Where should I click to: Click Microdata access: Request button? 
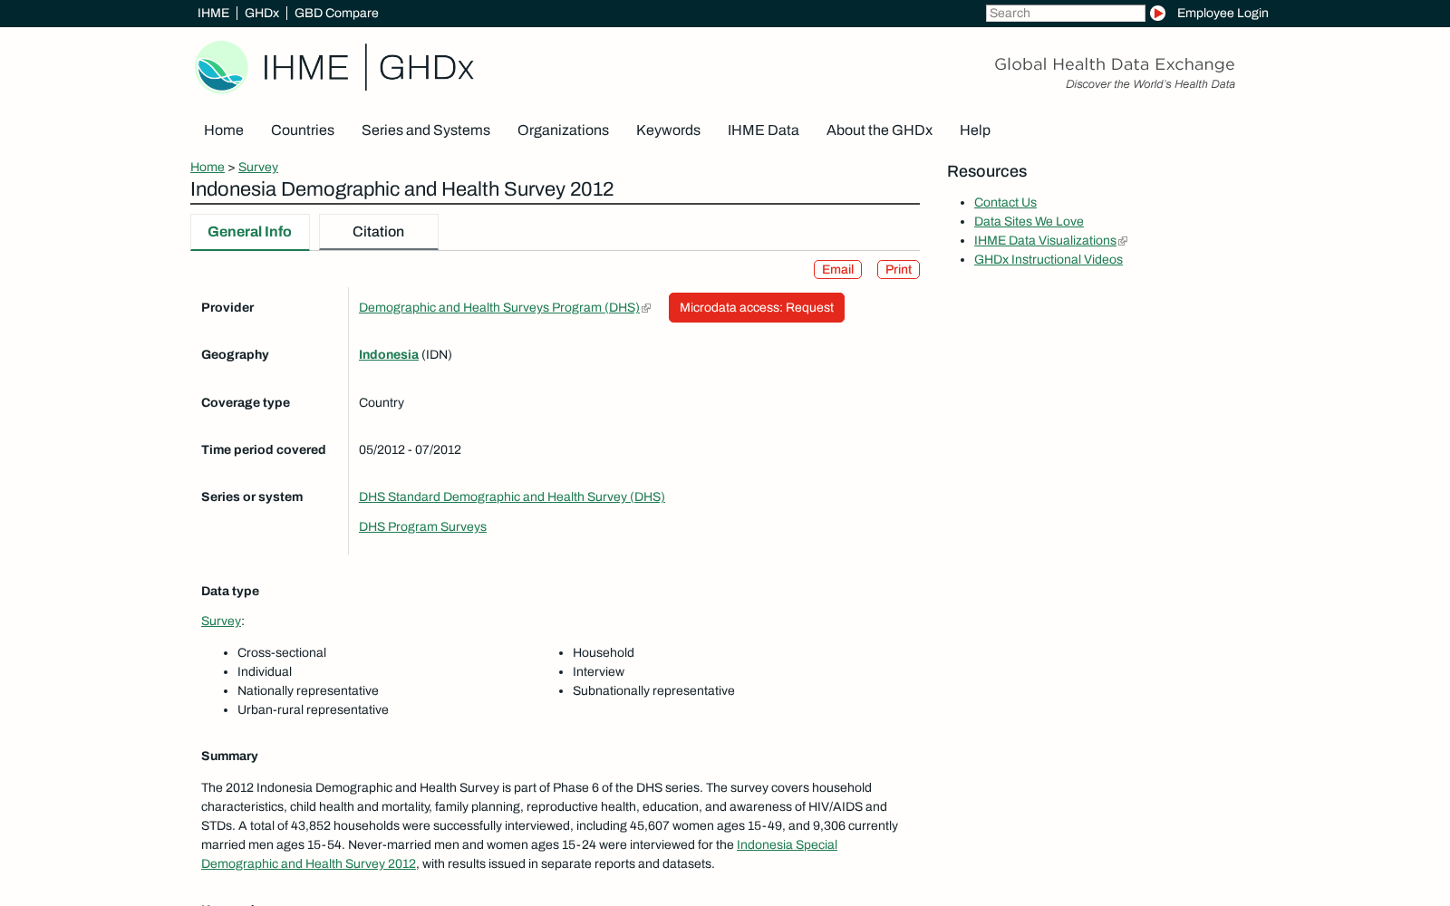(x=757, y=308)
